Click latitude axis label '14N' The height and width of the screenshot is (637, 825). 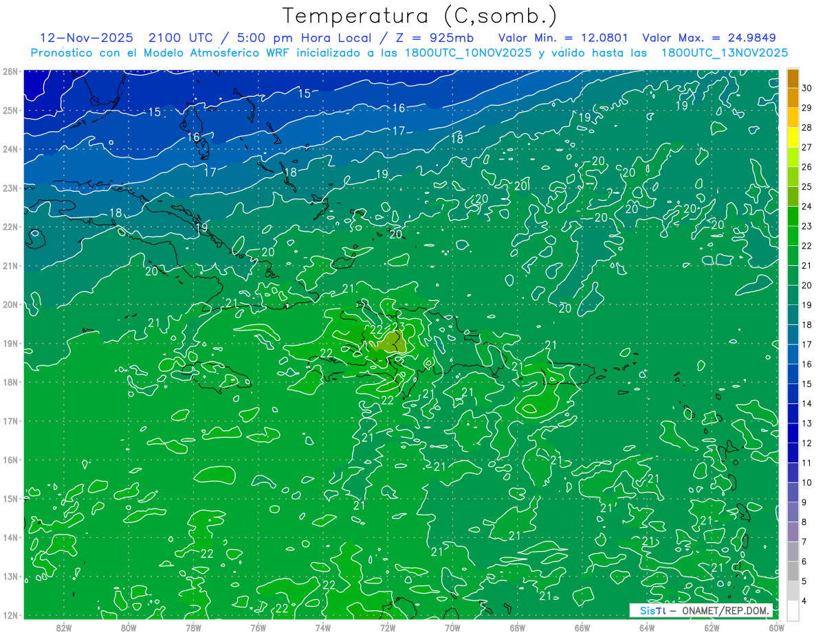click(x=10, y=537)
